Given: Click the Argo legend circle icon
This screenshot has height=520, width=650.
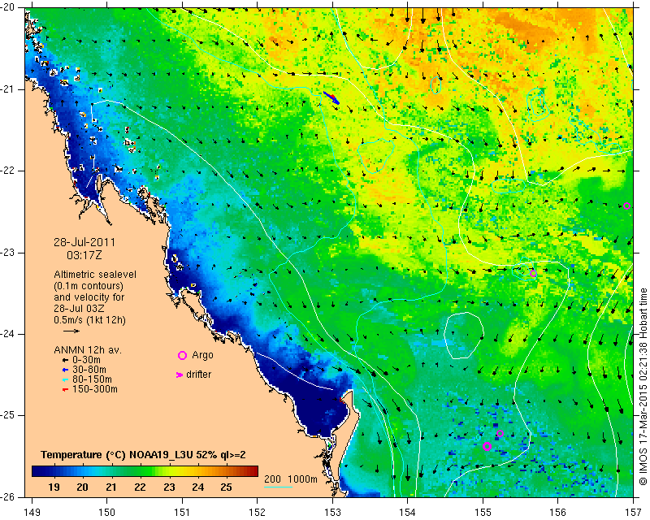Looking at the screenshot, I should pos(182,355).
